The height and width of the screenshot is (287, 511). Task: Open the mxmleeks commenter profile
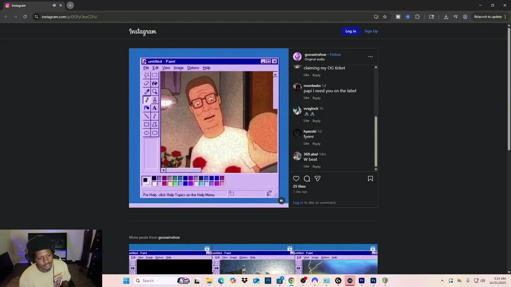(x=312, y=86)
